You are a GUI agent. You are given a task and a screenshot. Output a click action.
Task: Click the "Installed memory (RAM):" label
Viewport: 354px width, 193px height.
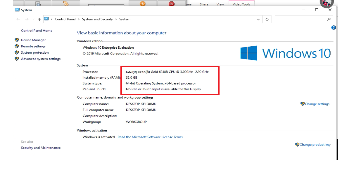click(102, 78)
